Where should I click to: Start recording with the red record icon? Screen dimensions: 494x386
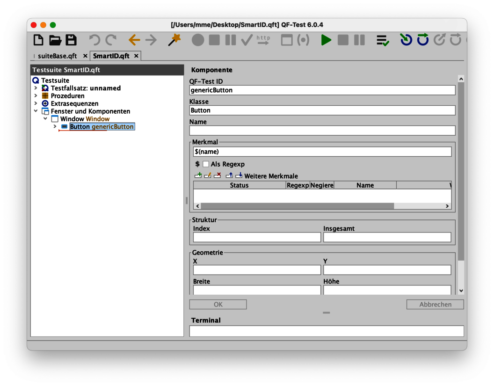(198, 40)
